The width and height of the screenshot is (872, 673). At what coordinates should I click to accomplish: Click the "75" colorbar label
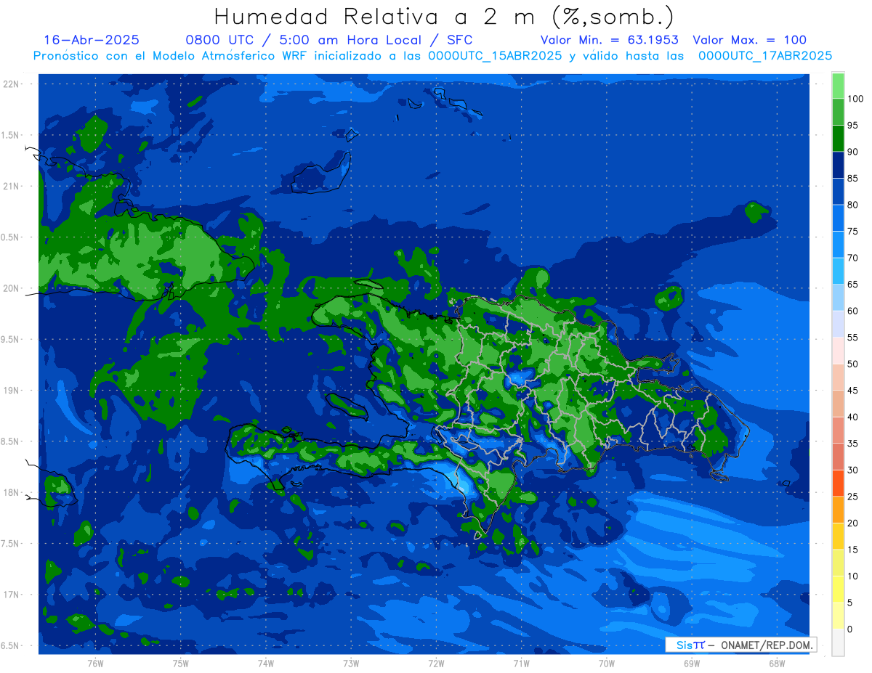point(852,232)
